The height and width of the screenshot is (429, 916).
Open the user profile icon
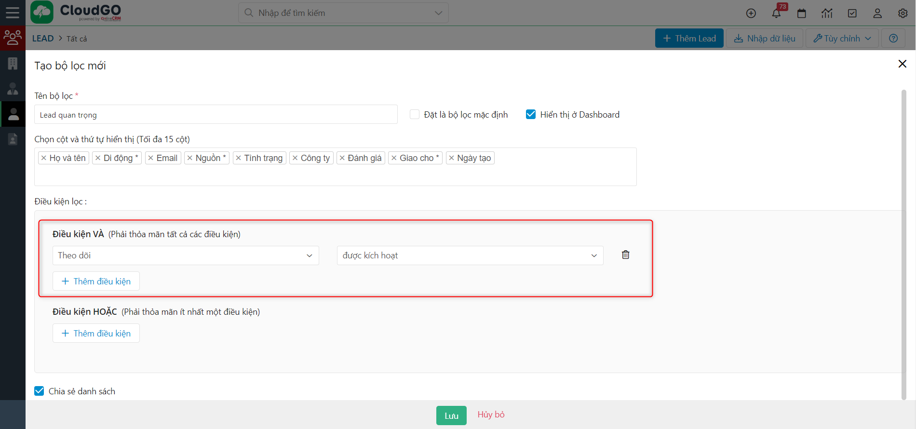[x=877, y=13]
